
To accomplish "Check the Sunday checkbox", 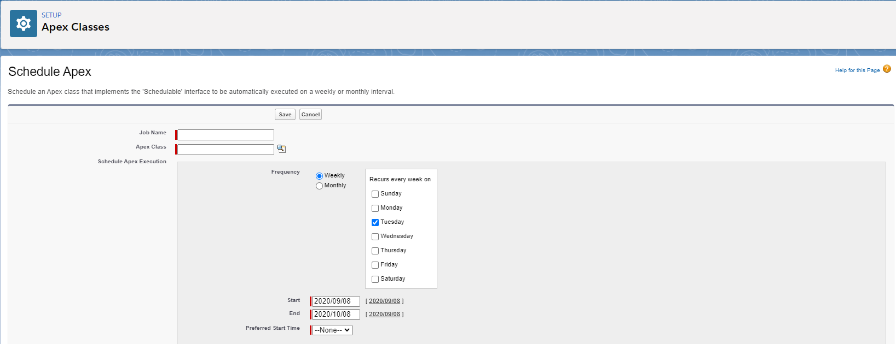I will [x=375, y=194].
